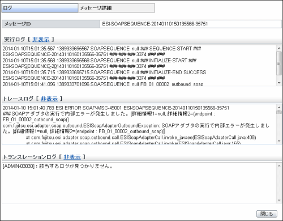
Task: Click up arrow of トランスレーションログ scrollbar
Action: click(x=279, y=166)
